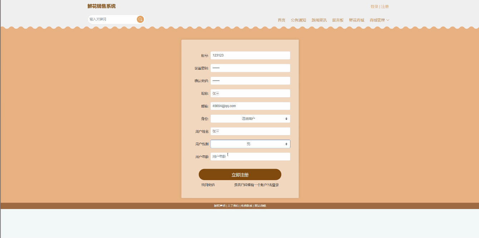Image resolution: width=479 pixels, height=238 pixels.
Task: Click 网站导航 in the footer
Action: point(260,206)
